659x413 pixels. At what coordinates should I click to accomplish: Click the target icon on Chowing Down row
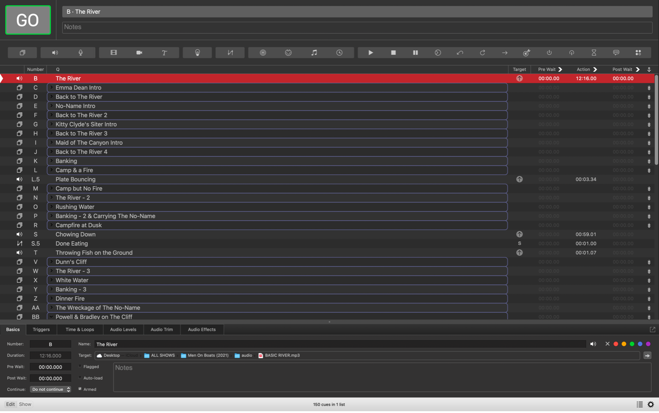(519, 235)
